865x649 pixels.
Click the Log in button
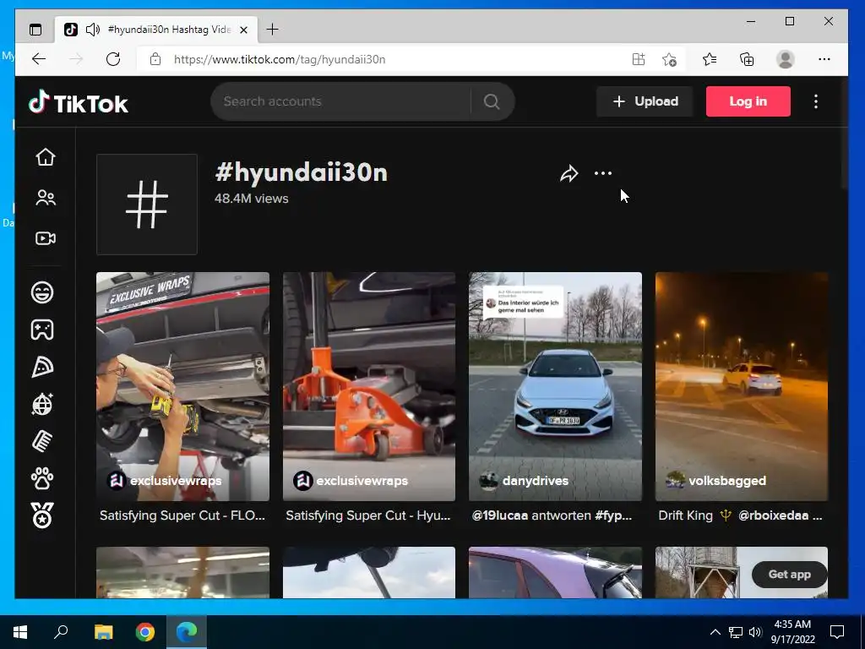748,101
